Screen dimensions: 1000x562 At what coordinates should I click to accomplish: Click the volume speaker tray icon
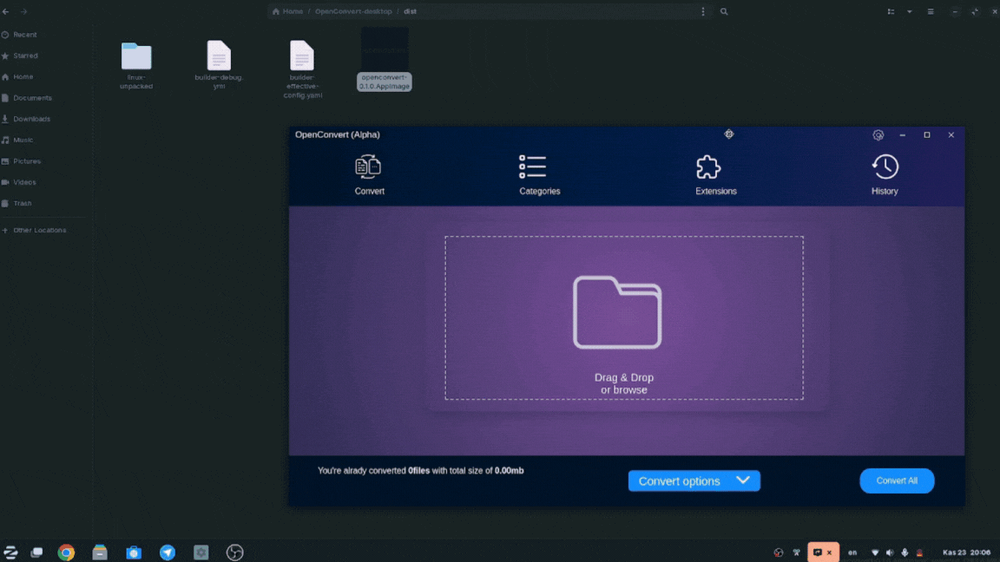[891, 552]
